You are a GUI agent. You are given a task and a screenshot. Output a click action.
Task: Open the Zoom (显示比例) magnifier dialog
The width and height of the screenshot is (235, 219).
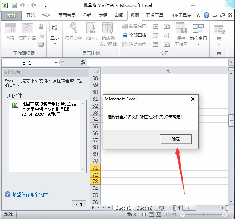pyautogui.click(x=74, y=32)
